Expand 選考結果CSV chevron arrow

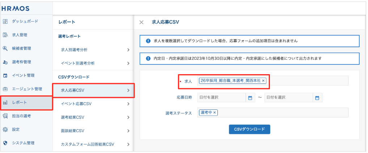128,117
